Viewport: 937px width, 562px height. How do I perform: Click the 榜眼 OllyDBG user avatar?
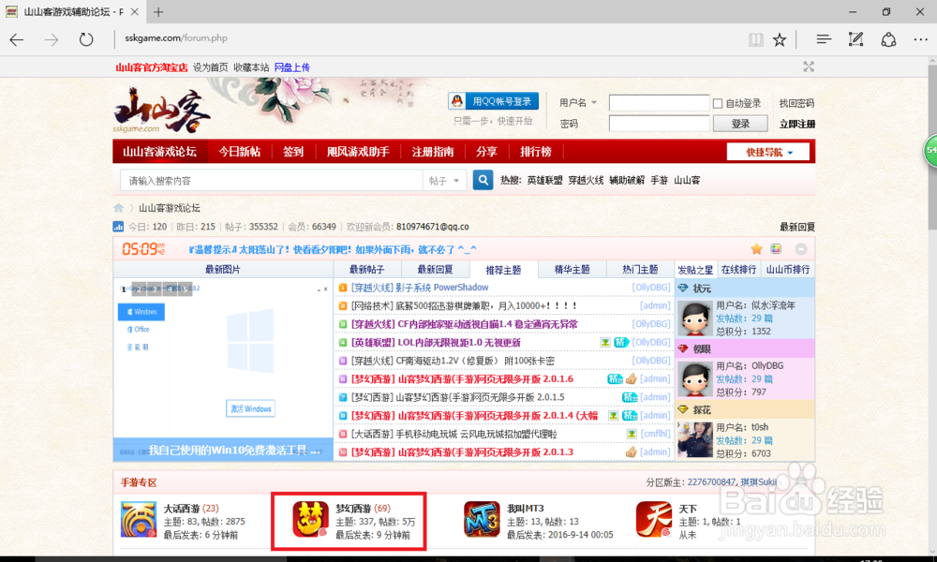pos(695,378)
